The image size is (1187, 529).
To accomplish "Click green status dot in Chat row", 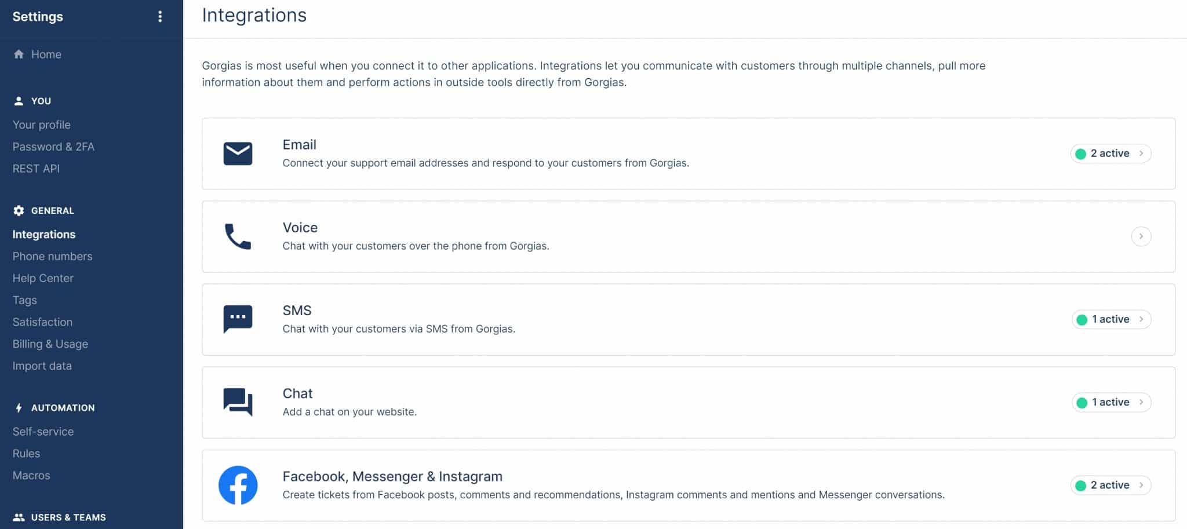I will tap(1082, 402).
